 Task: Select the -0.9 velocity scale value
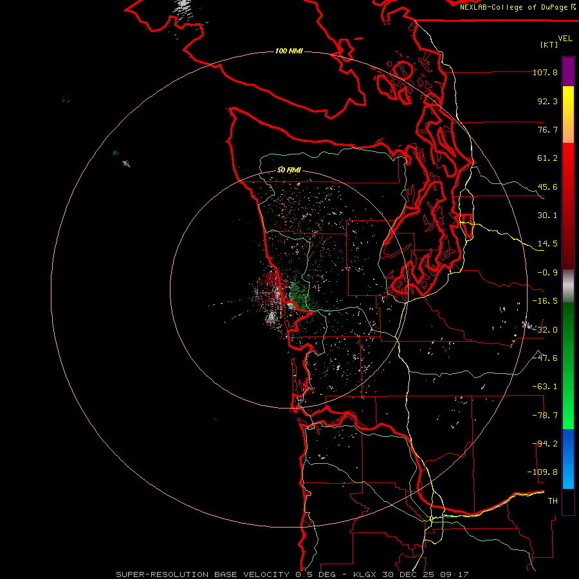[x=547, y=273]
